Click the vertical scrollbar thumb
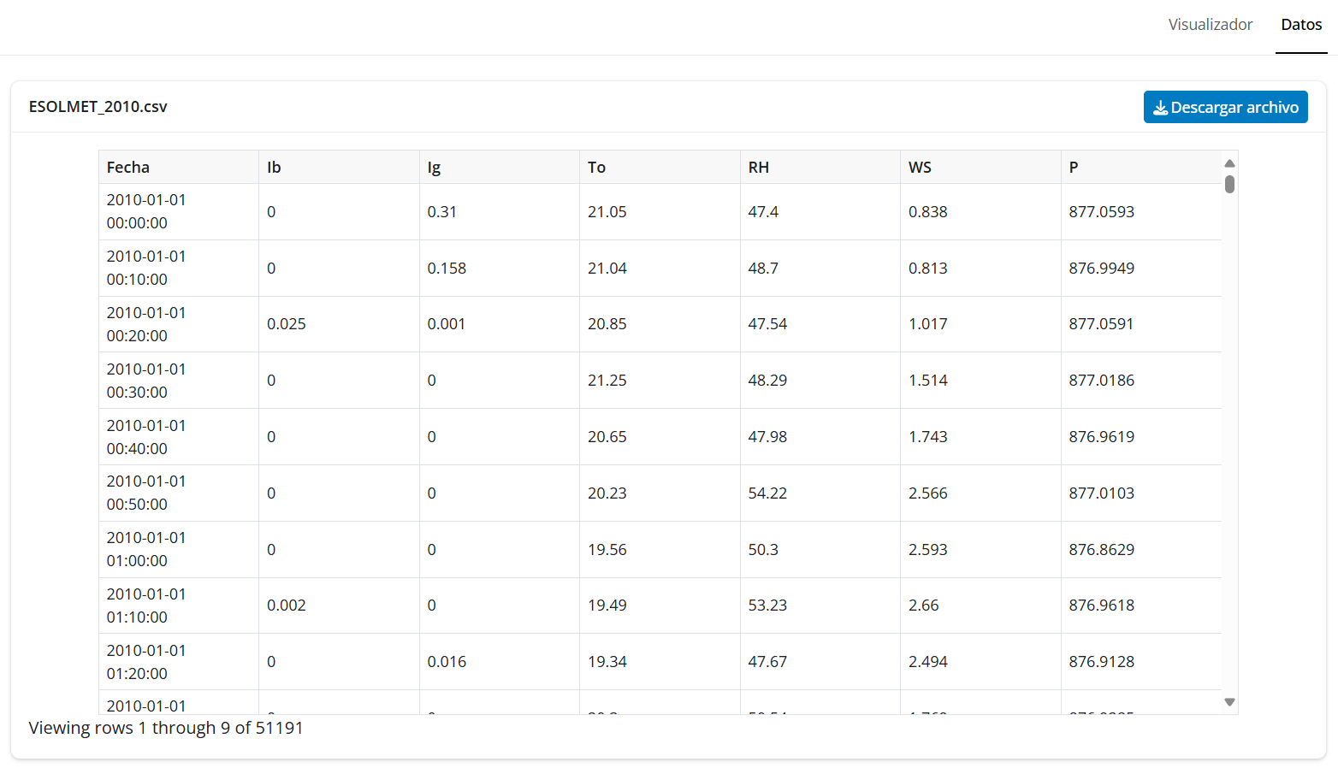The width and height of the screenshot is (1338, 768). (1229, 184)
